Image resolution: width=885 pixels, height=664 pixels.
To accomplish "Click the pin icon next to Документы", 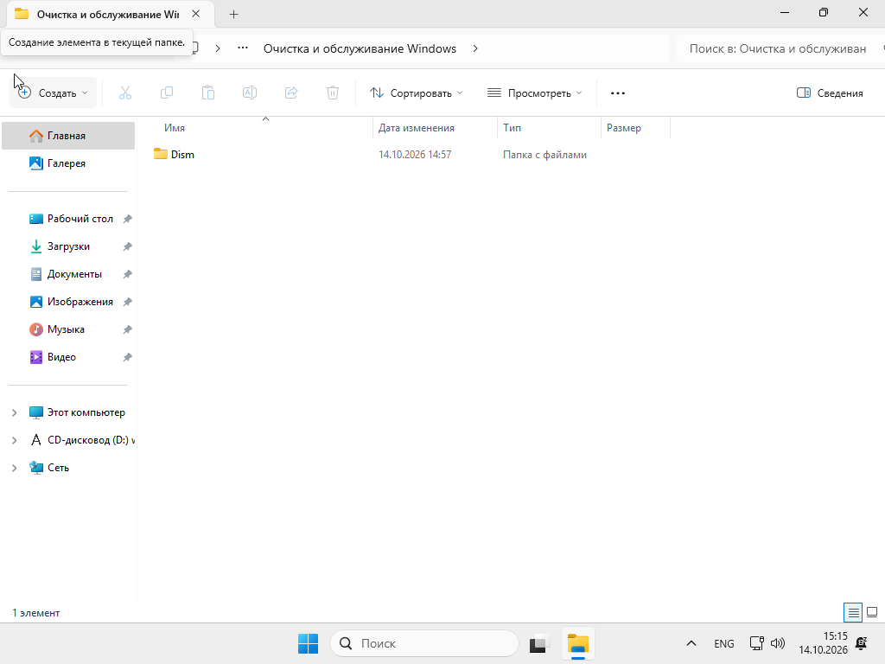I will [x=128, y=274].
